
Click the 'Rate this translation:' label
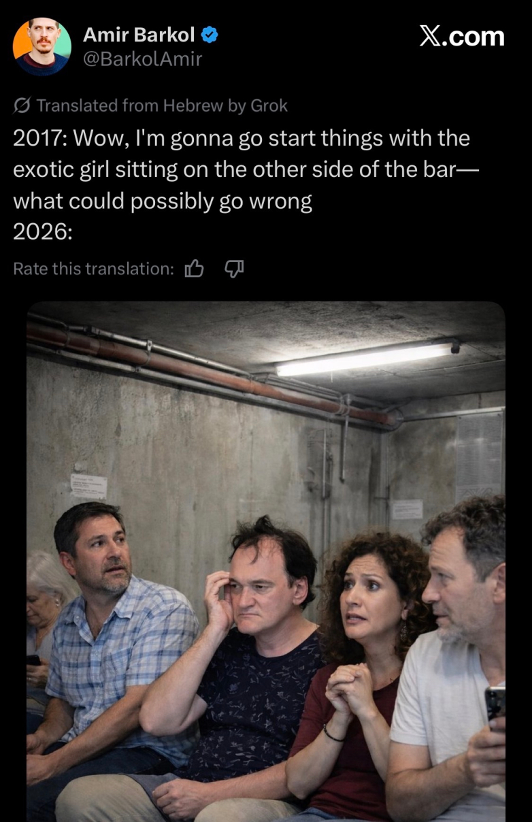pyautogui.click(x=94, y=269)
